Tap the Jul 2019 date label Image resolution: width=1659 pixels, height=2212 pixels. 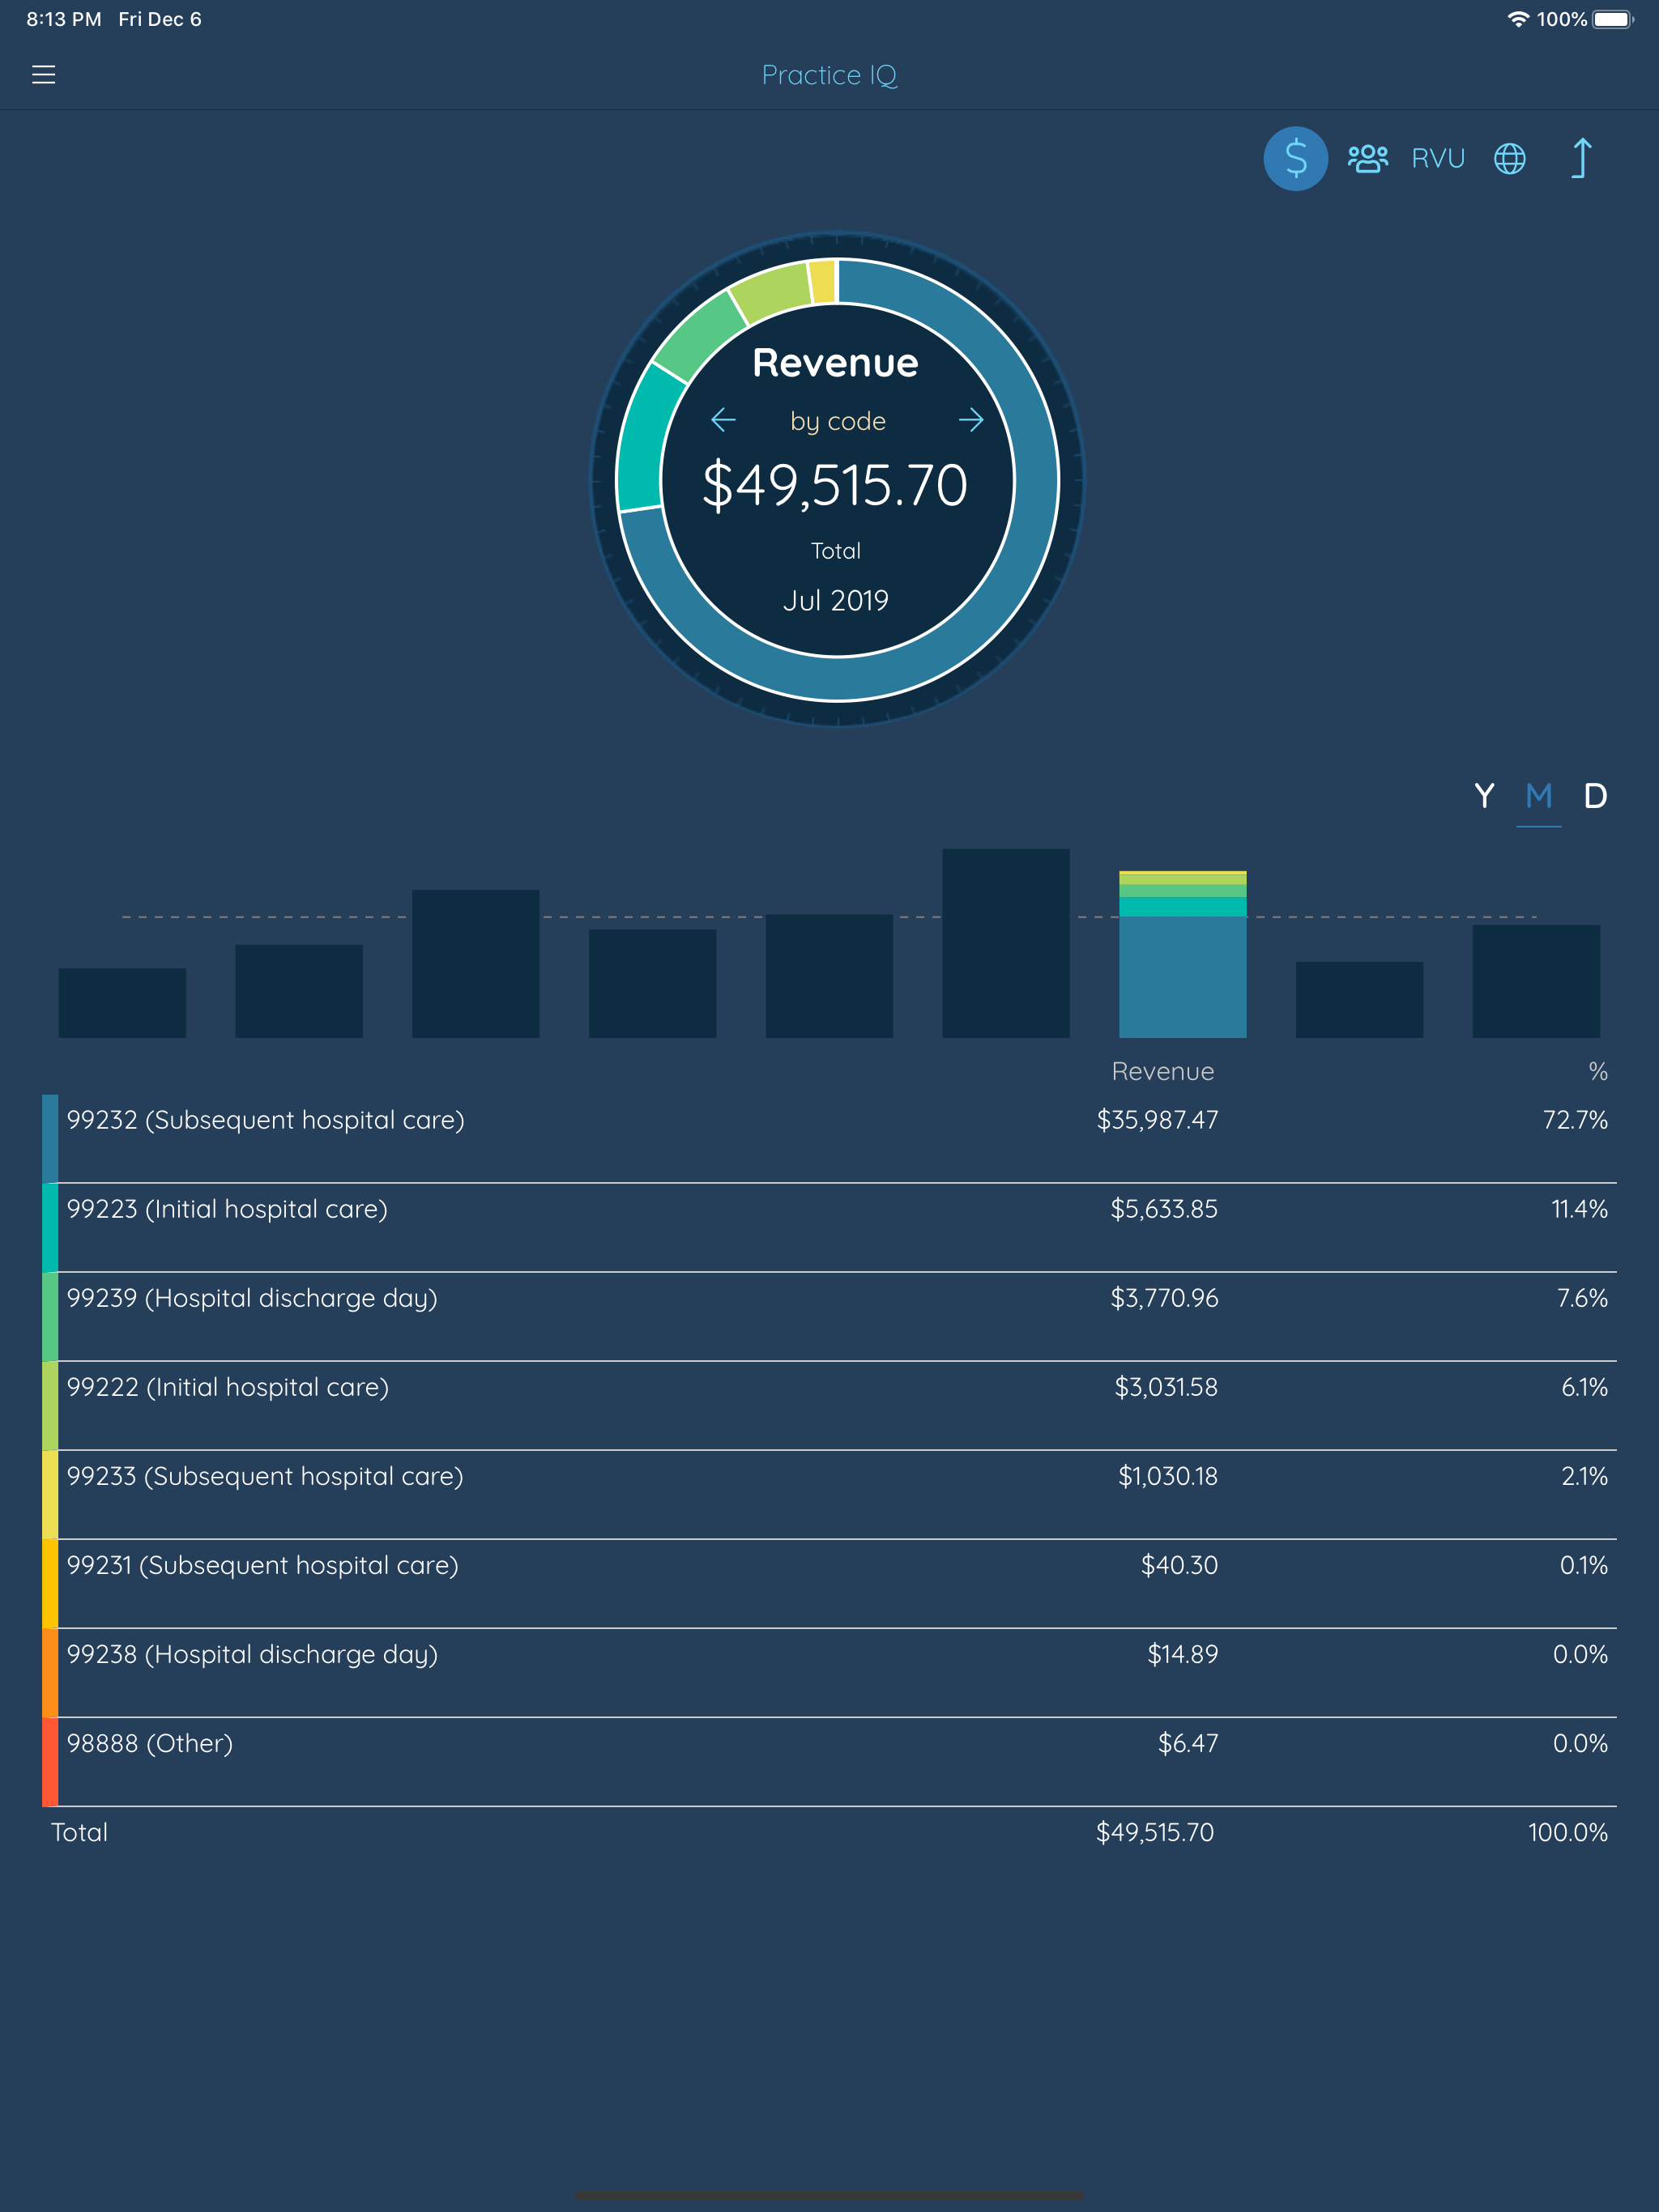click(x=835, y=600)
